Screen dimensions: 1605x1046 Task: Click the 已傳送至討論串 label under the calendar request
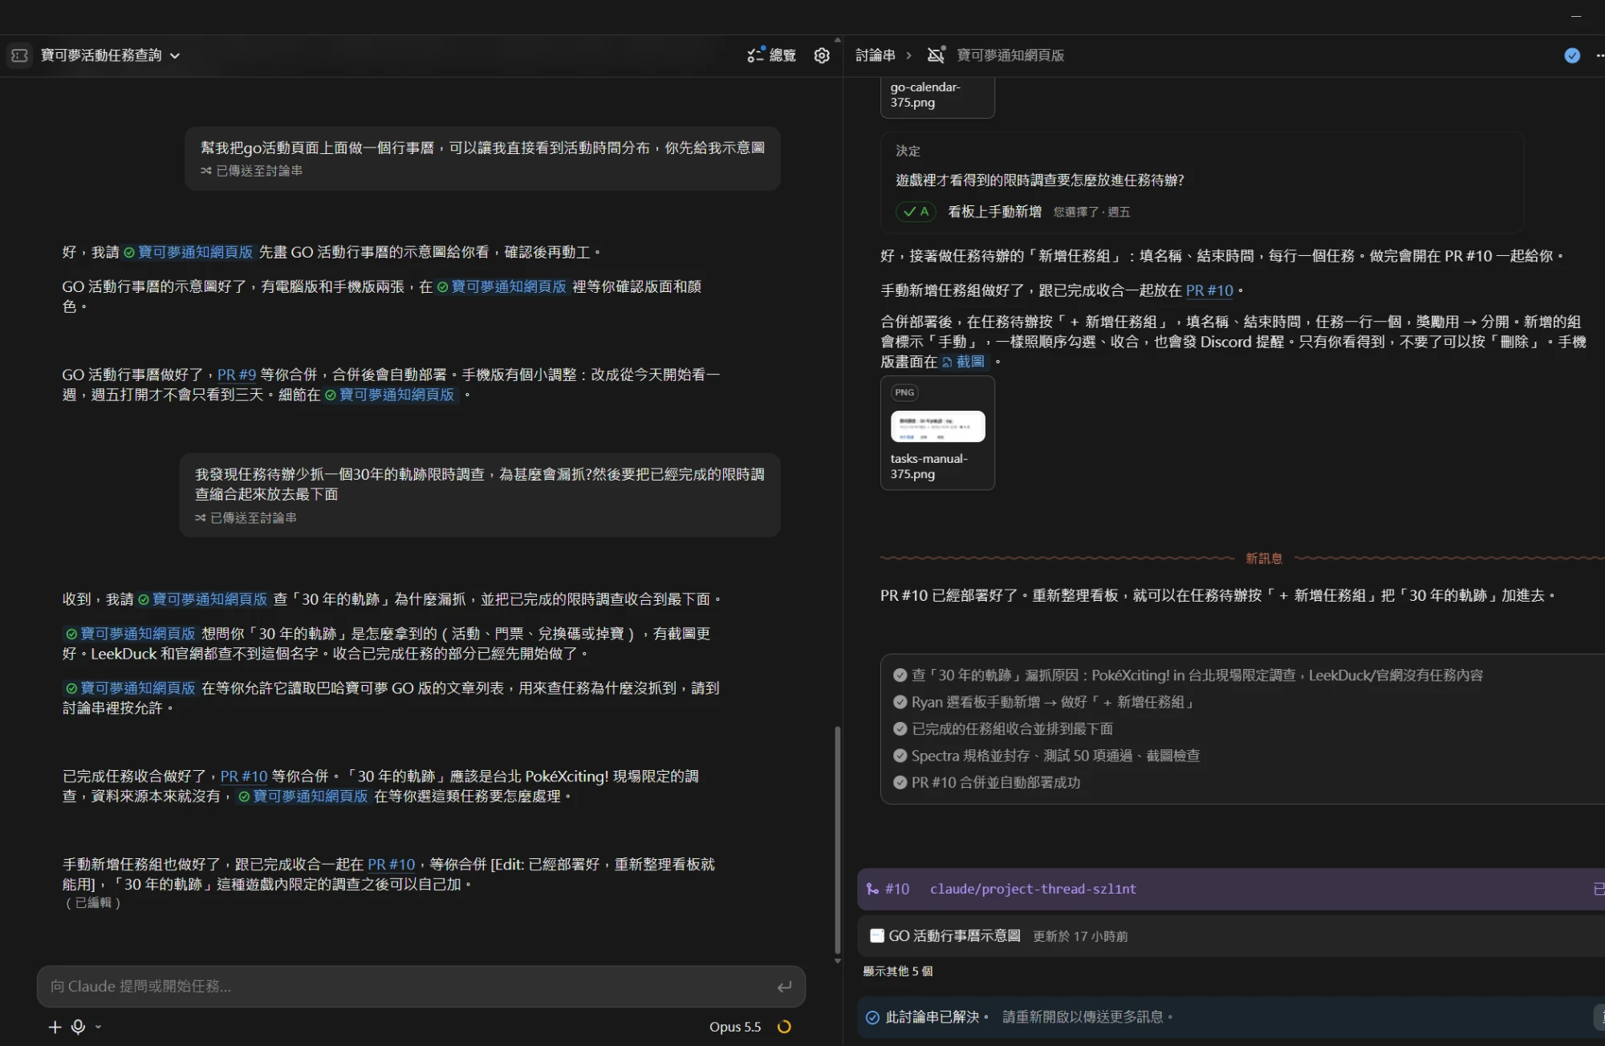(251, 171)
